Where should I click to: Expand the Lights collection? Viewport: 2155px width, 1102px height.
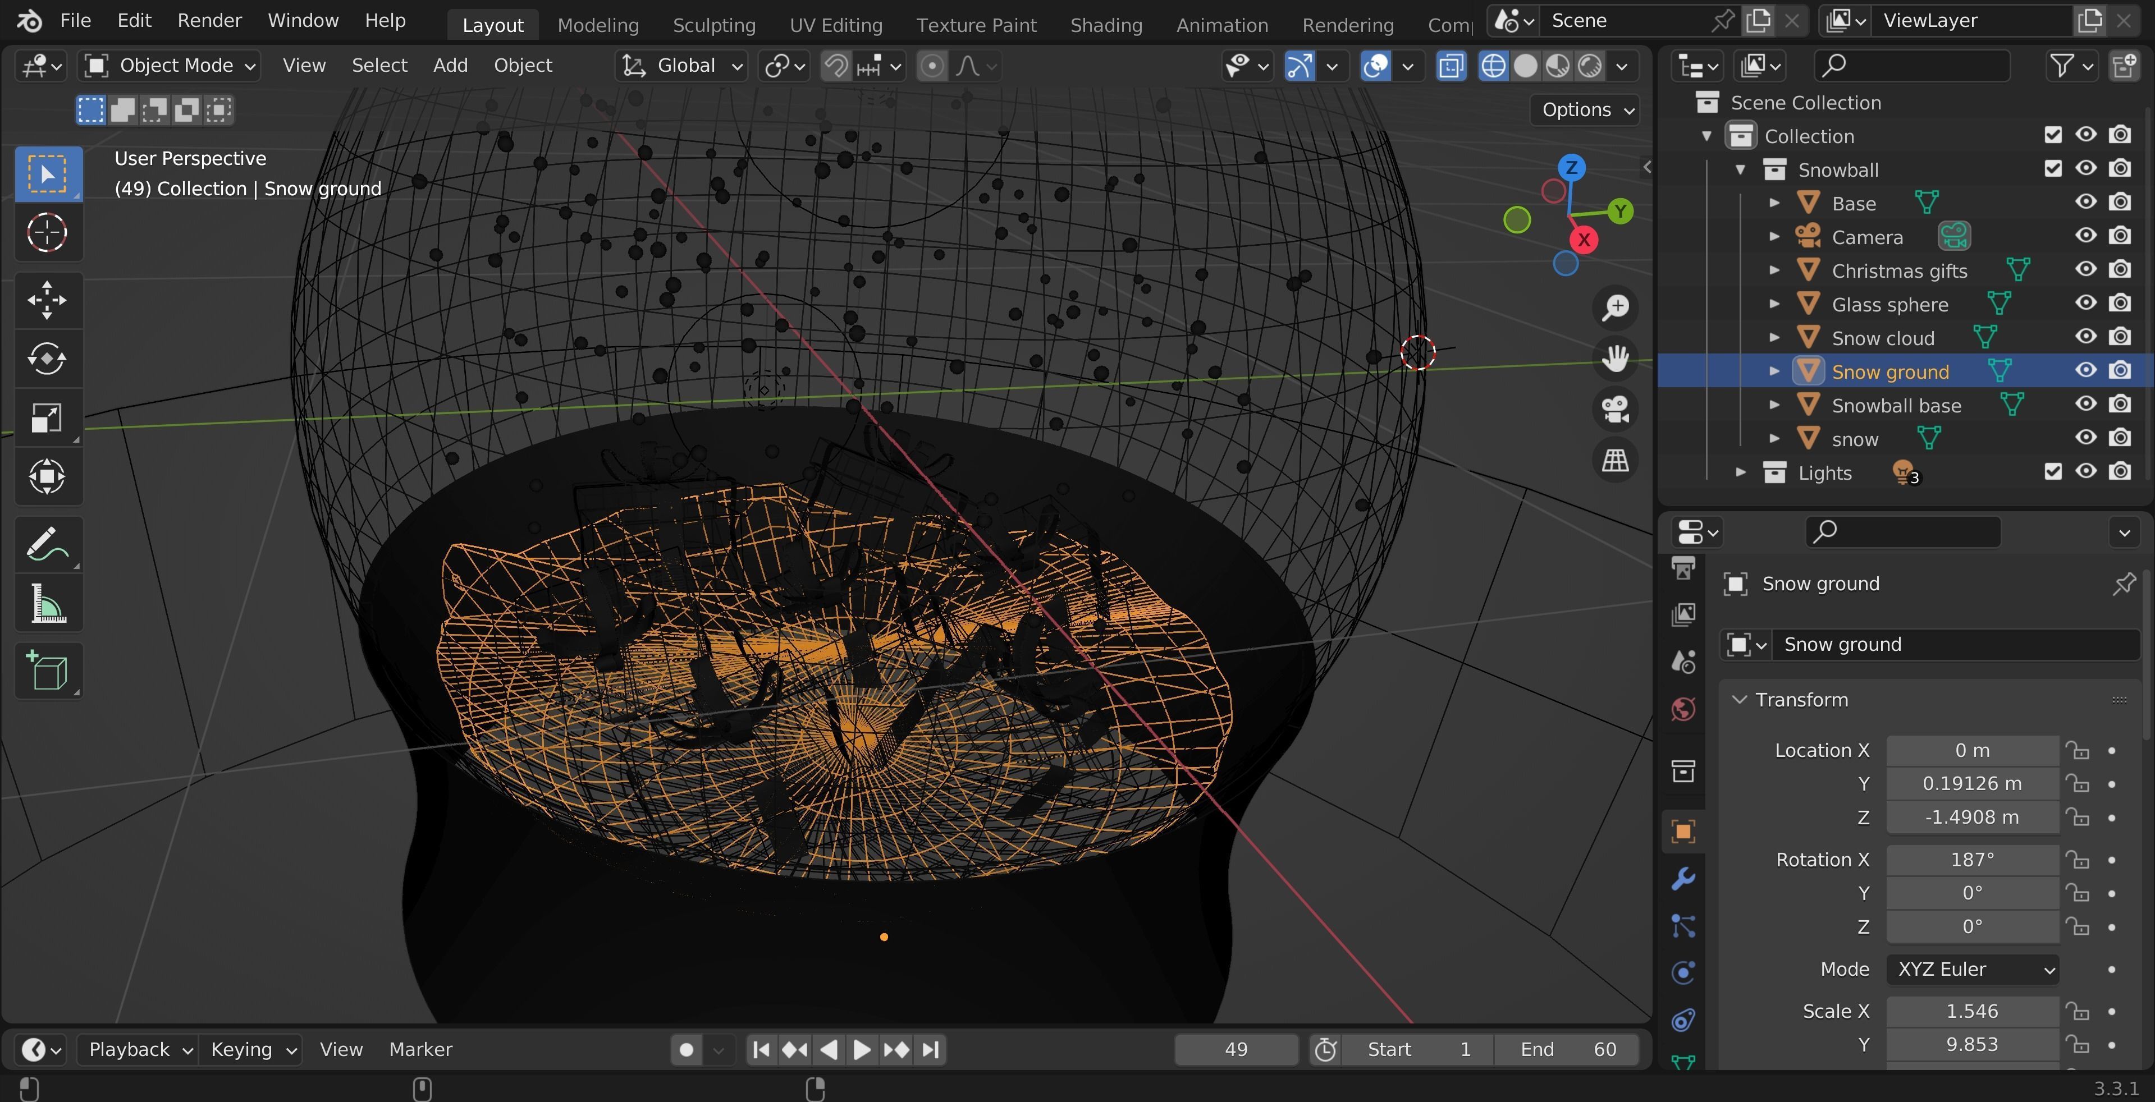(x=1741, y=472)
